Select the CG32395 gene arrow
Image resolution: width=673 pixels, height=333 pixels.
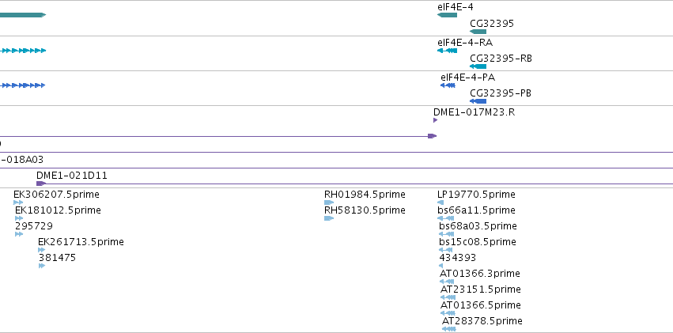478,32
